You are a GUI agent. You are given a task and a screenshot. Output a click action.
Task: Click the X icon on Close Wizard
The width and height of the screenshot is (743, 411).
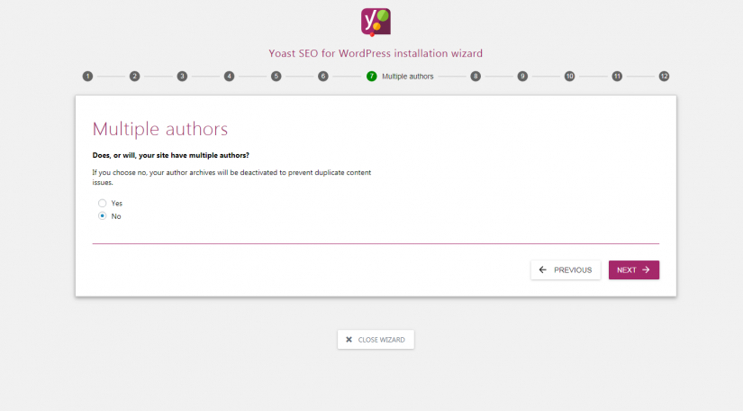pos(349,340)
